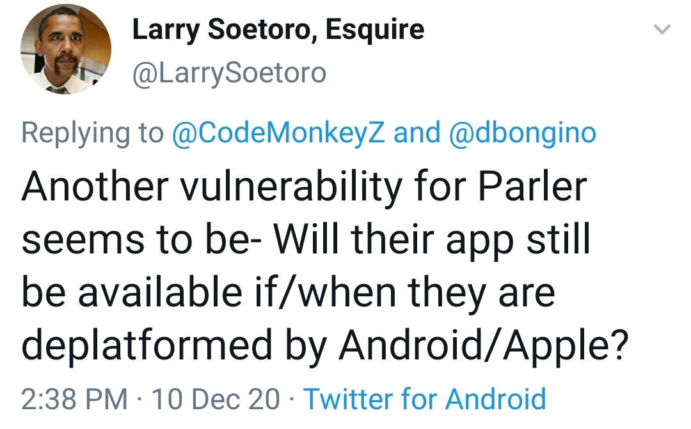This screenshot has height=429, width=691.
Task: Click the reply thread context row
Action: click(x=307, y=133)
